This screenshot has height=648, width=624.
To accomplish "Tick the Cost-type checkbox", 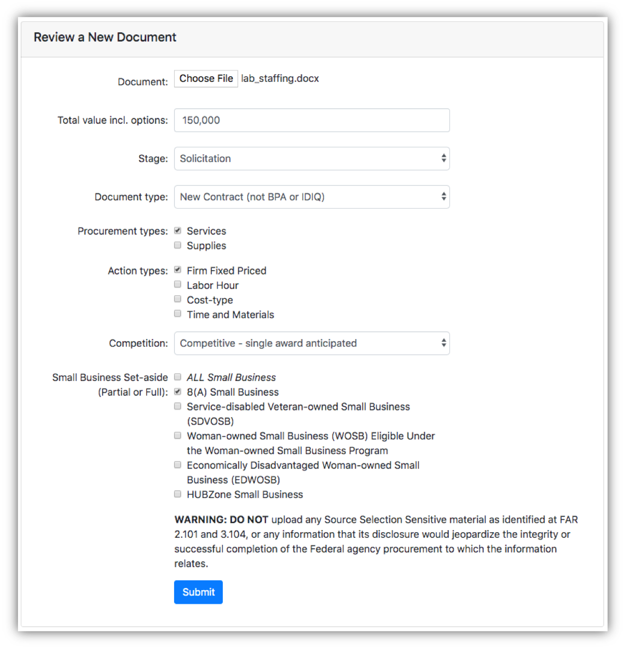I will (x=177, y=299).
